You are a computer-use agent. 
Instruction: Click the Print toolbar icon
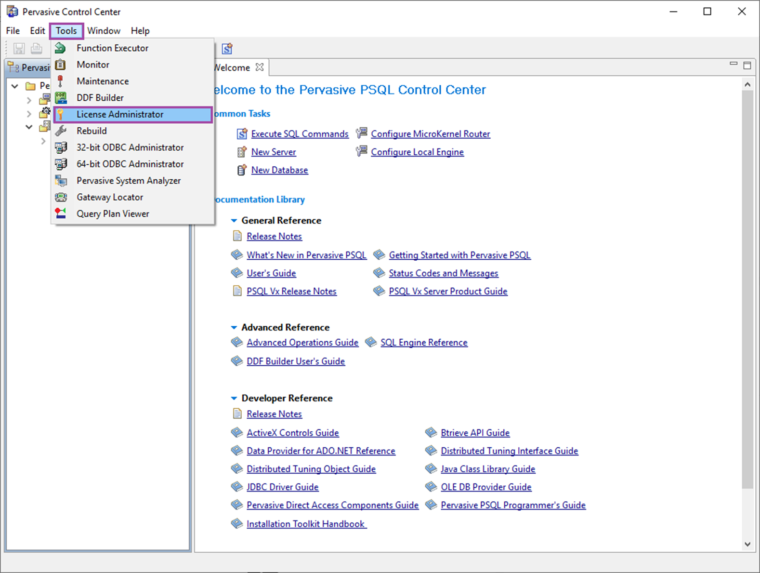pos(37,48)
